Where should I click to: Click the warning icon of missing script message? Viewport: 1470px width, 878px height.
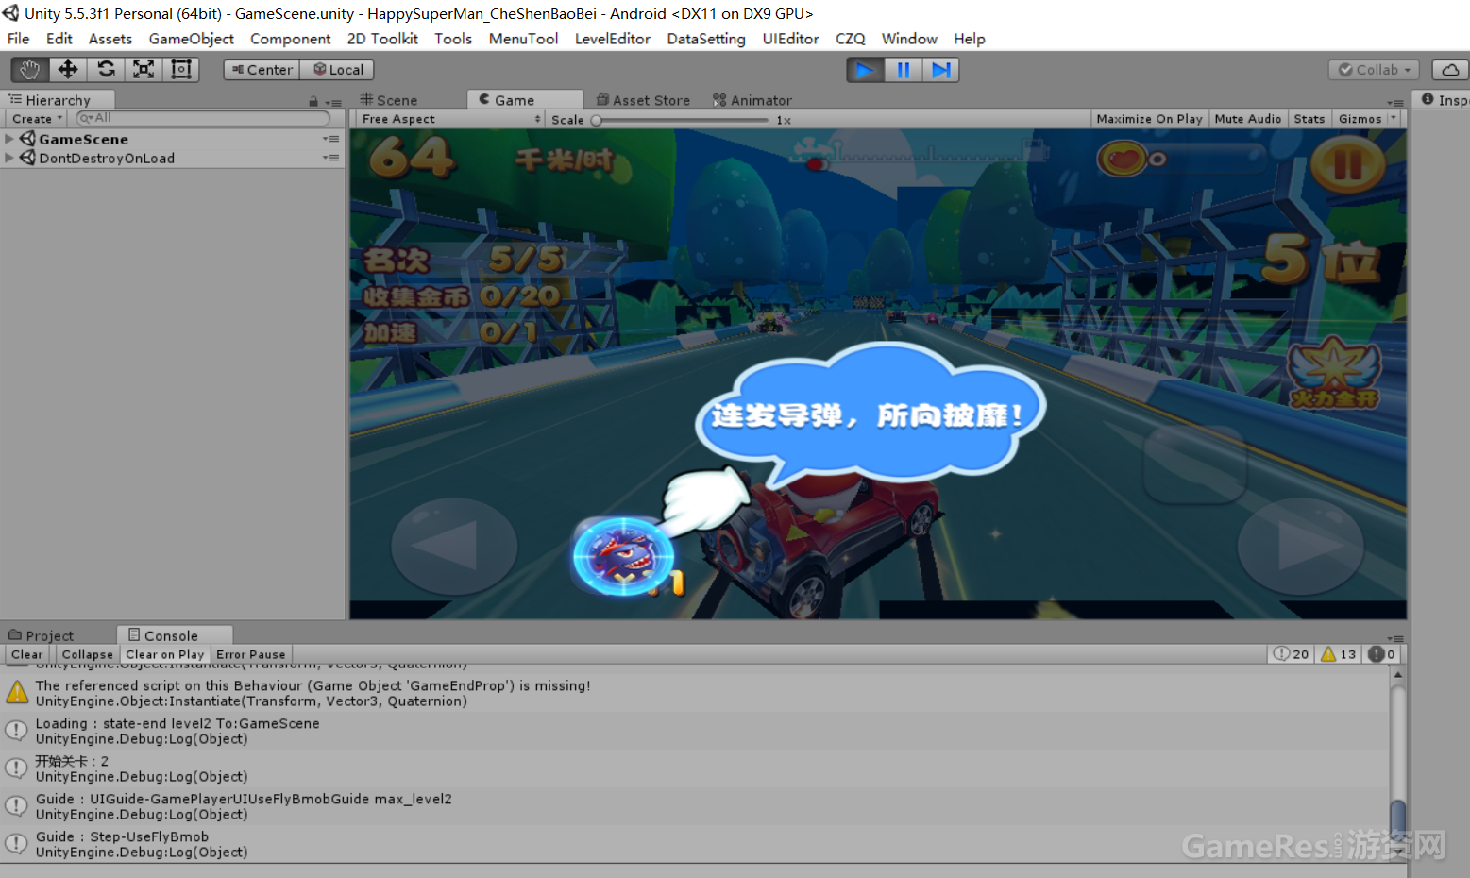17,692
